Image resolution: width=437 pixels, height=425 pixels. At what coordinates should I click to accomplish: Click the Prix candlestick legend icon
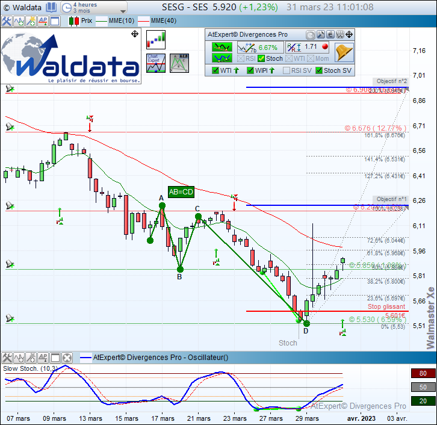(74, 21)
